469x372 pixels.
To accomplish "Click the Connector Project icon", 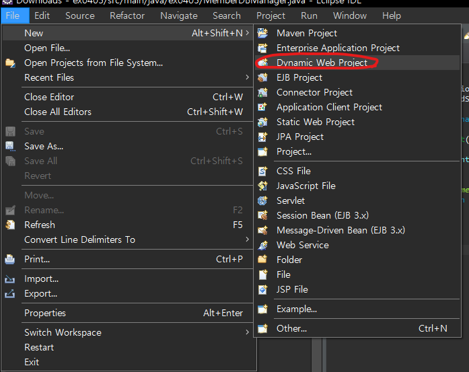I will (x=262, y=92).
